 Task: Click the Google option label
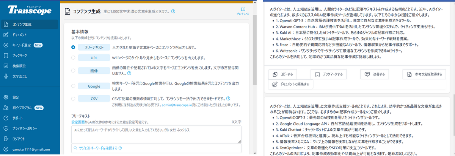coord(94,86)
